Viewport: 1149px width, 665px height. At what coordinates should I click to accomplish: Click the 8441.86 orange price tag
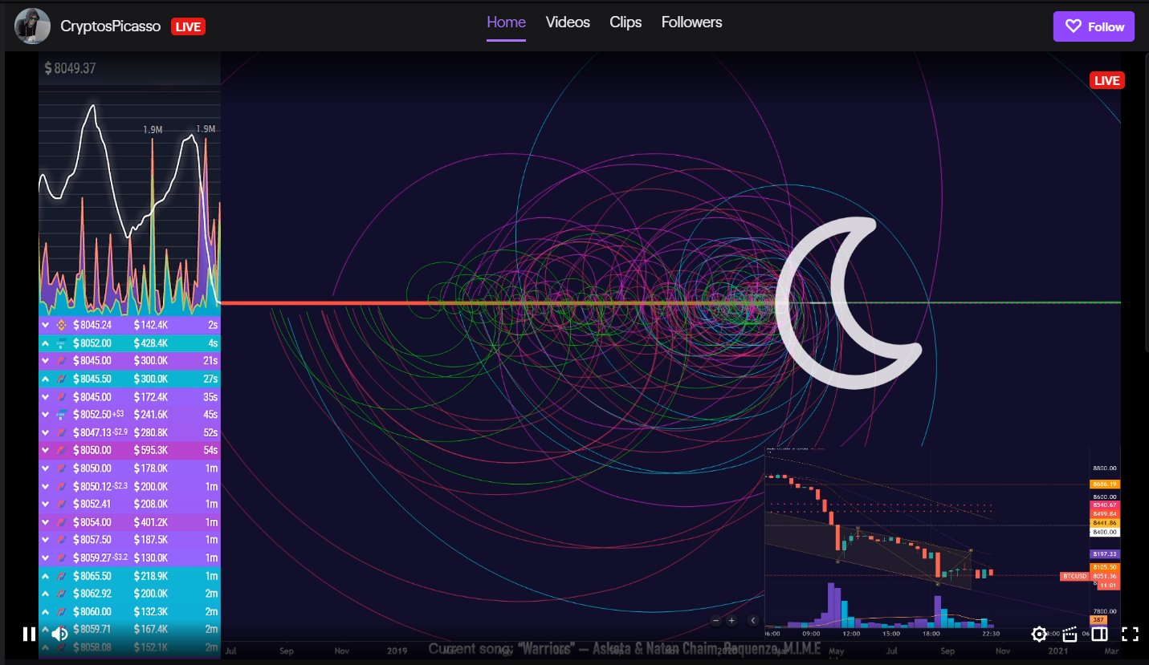click(x=1104, y=522)
